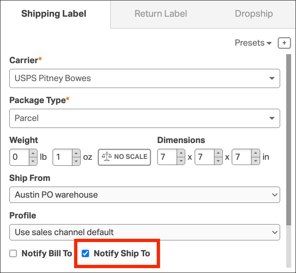Click the vertical scrollbar on the right
Viewport: 296px width, 273px height.
(289, 139)
